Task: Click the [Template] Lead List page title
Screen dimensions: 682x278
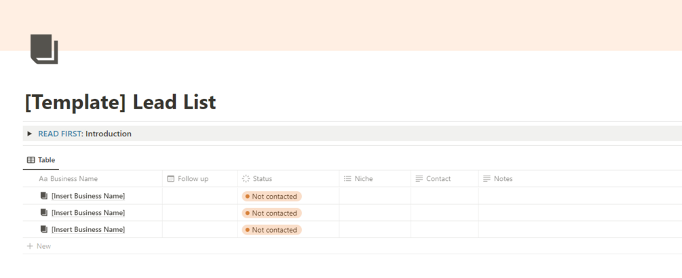Action: click(120, 103)
